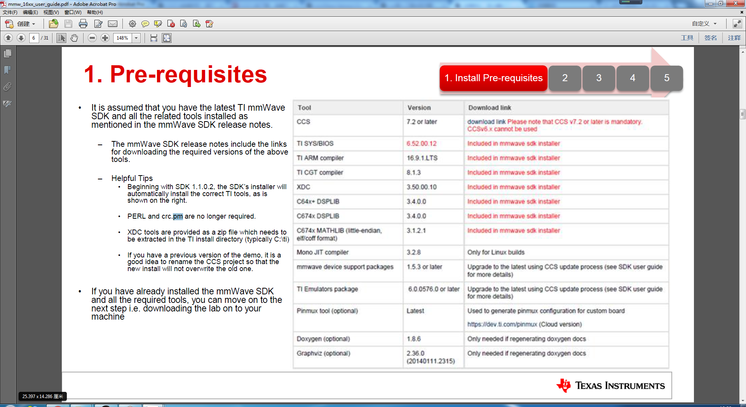Screen dimensions: 746x407
Task: Open the 签名 sign pane
Action: [x=711, y=38]
